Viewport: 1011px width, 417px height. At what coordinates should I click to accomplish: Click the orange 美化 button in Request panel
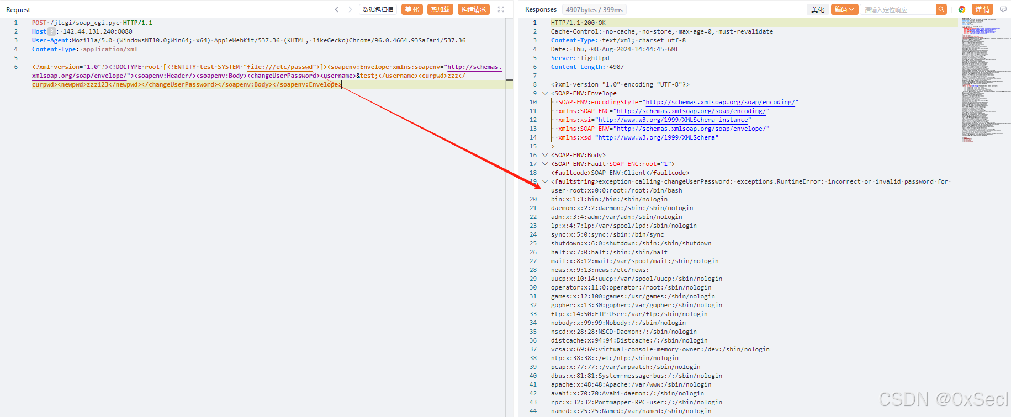coord(412,9)
